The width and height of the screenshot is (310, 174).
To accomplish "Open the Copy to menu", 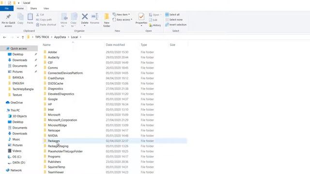I will (x=74, y=20).
